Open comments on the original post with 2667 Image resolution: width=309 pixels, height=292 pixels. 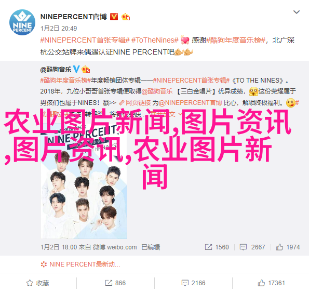(x=252, y=247)
